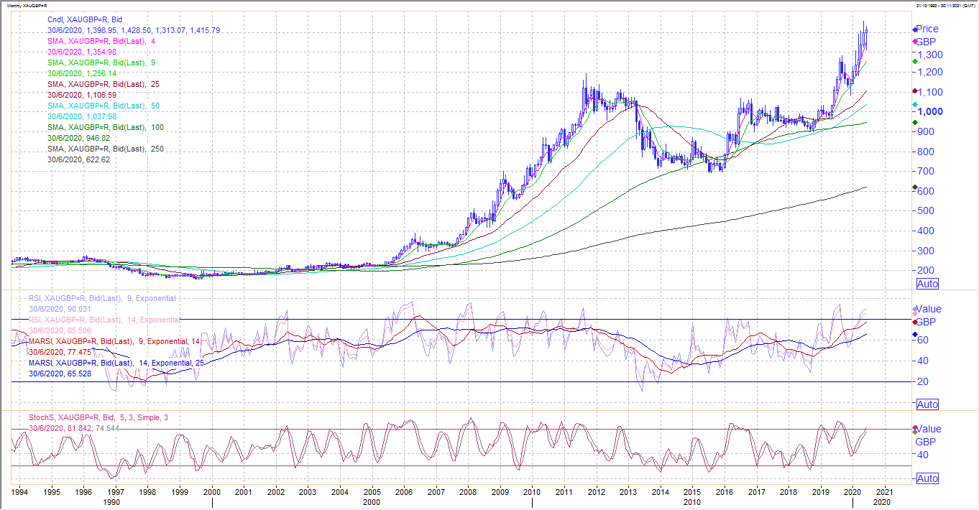Screen dimensions: 979x510
Task: Select the cyan SMA 50 axis marker
Action: [914, 105]
